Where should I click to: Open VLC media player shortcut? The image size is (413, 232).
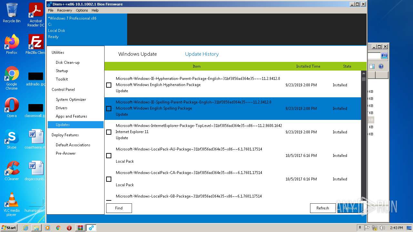pyautogui.click(x=12, y=204)
